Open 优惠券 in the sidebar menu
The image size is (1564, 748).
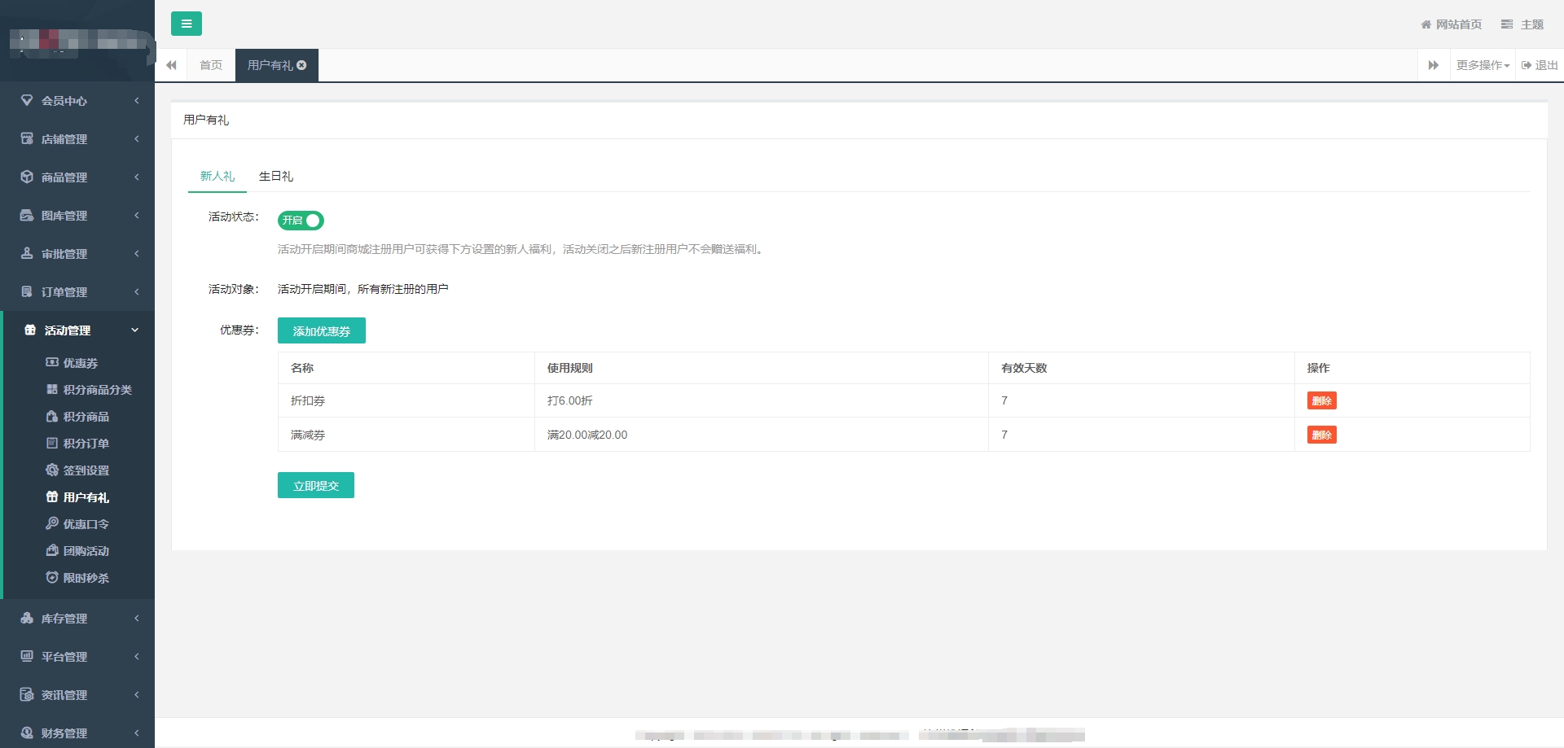(x=81, y=362)
